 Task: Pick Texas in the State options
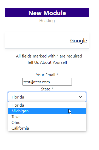point(47,117)
